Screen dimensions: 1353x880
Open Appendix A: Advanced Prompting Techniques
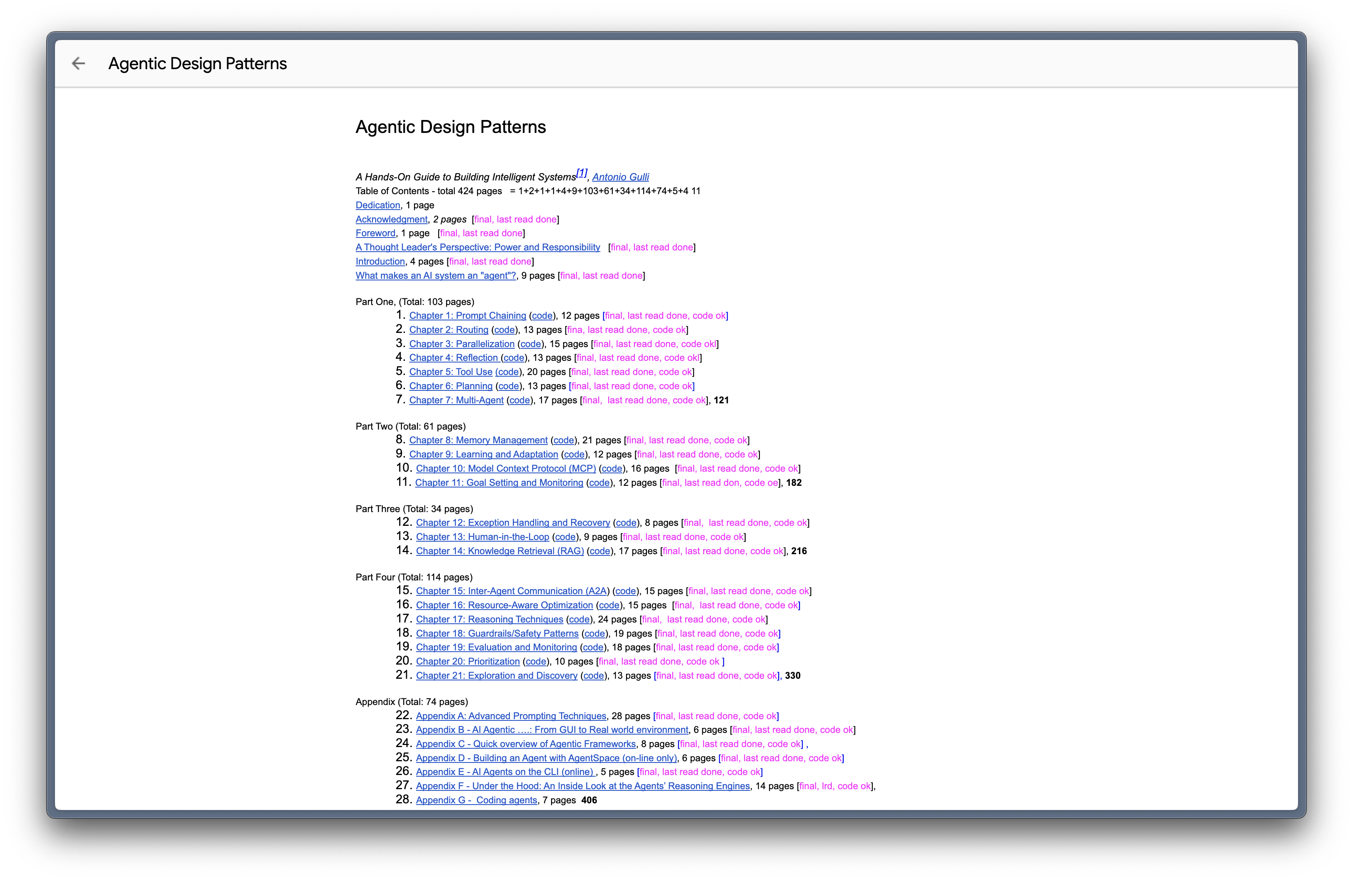[511, 716]
